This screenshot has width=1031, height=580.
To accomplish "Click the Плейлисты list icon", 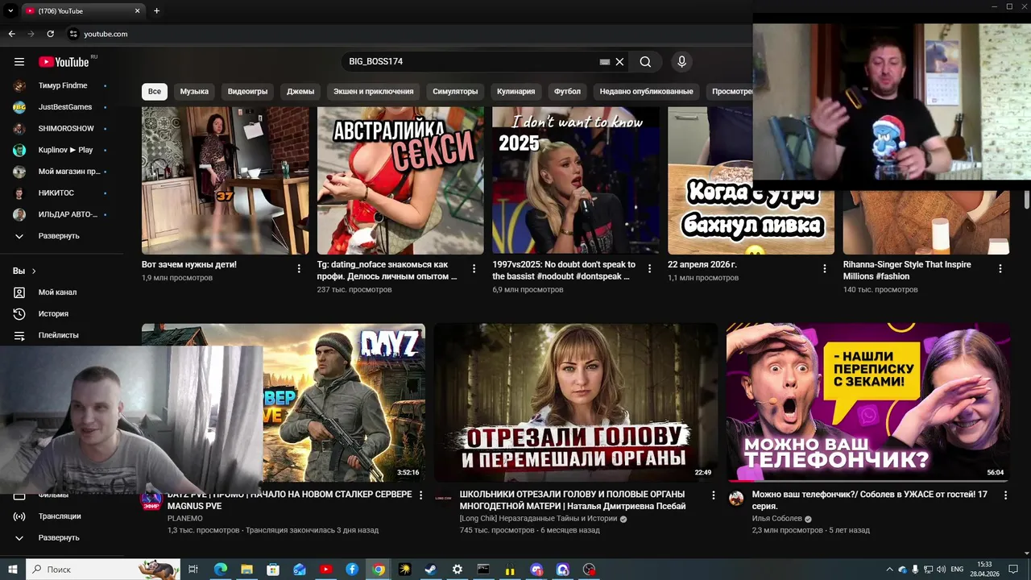I will (x=19, y=335).
